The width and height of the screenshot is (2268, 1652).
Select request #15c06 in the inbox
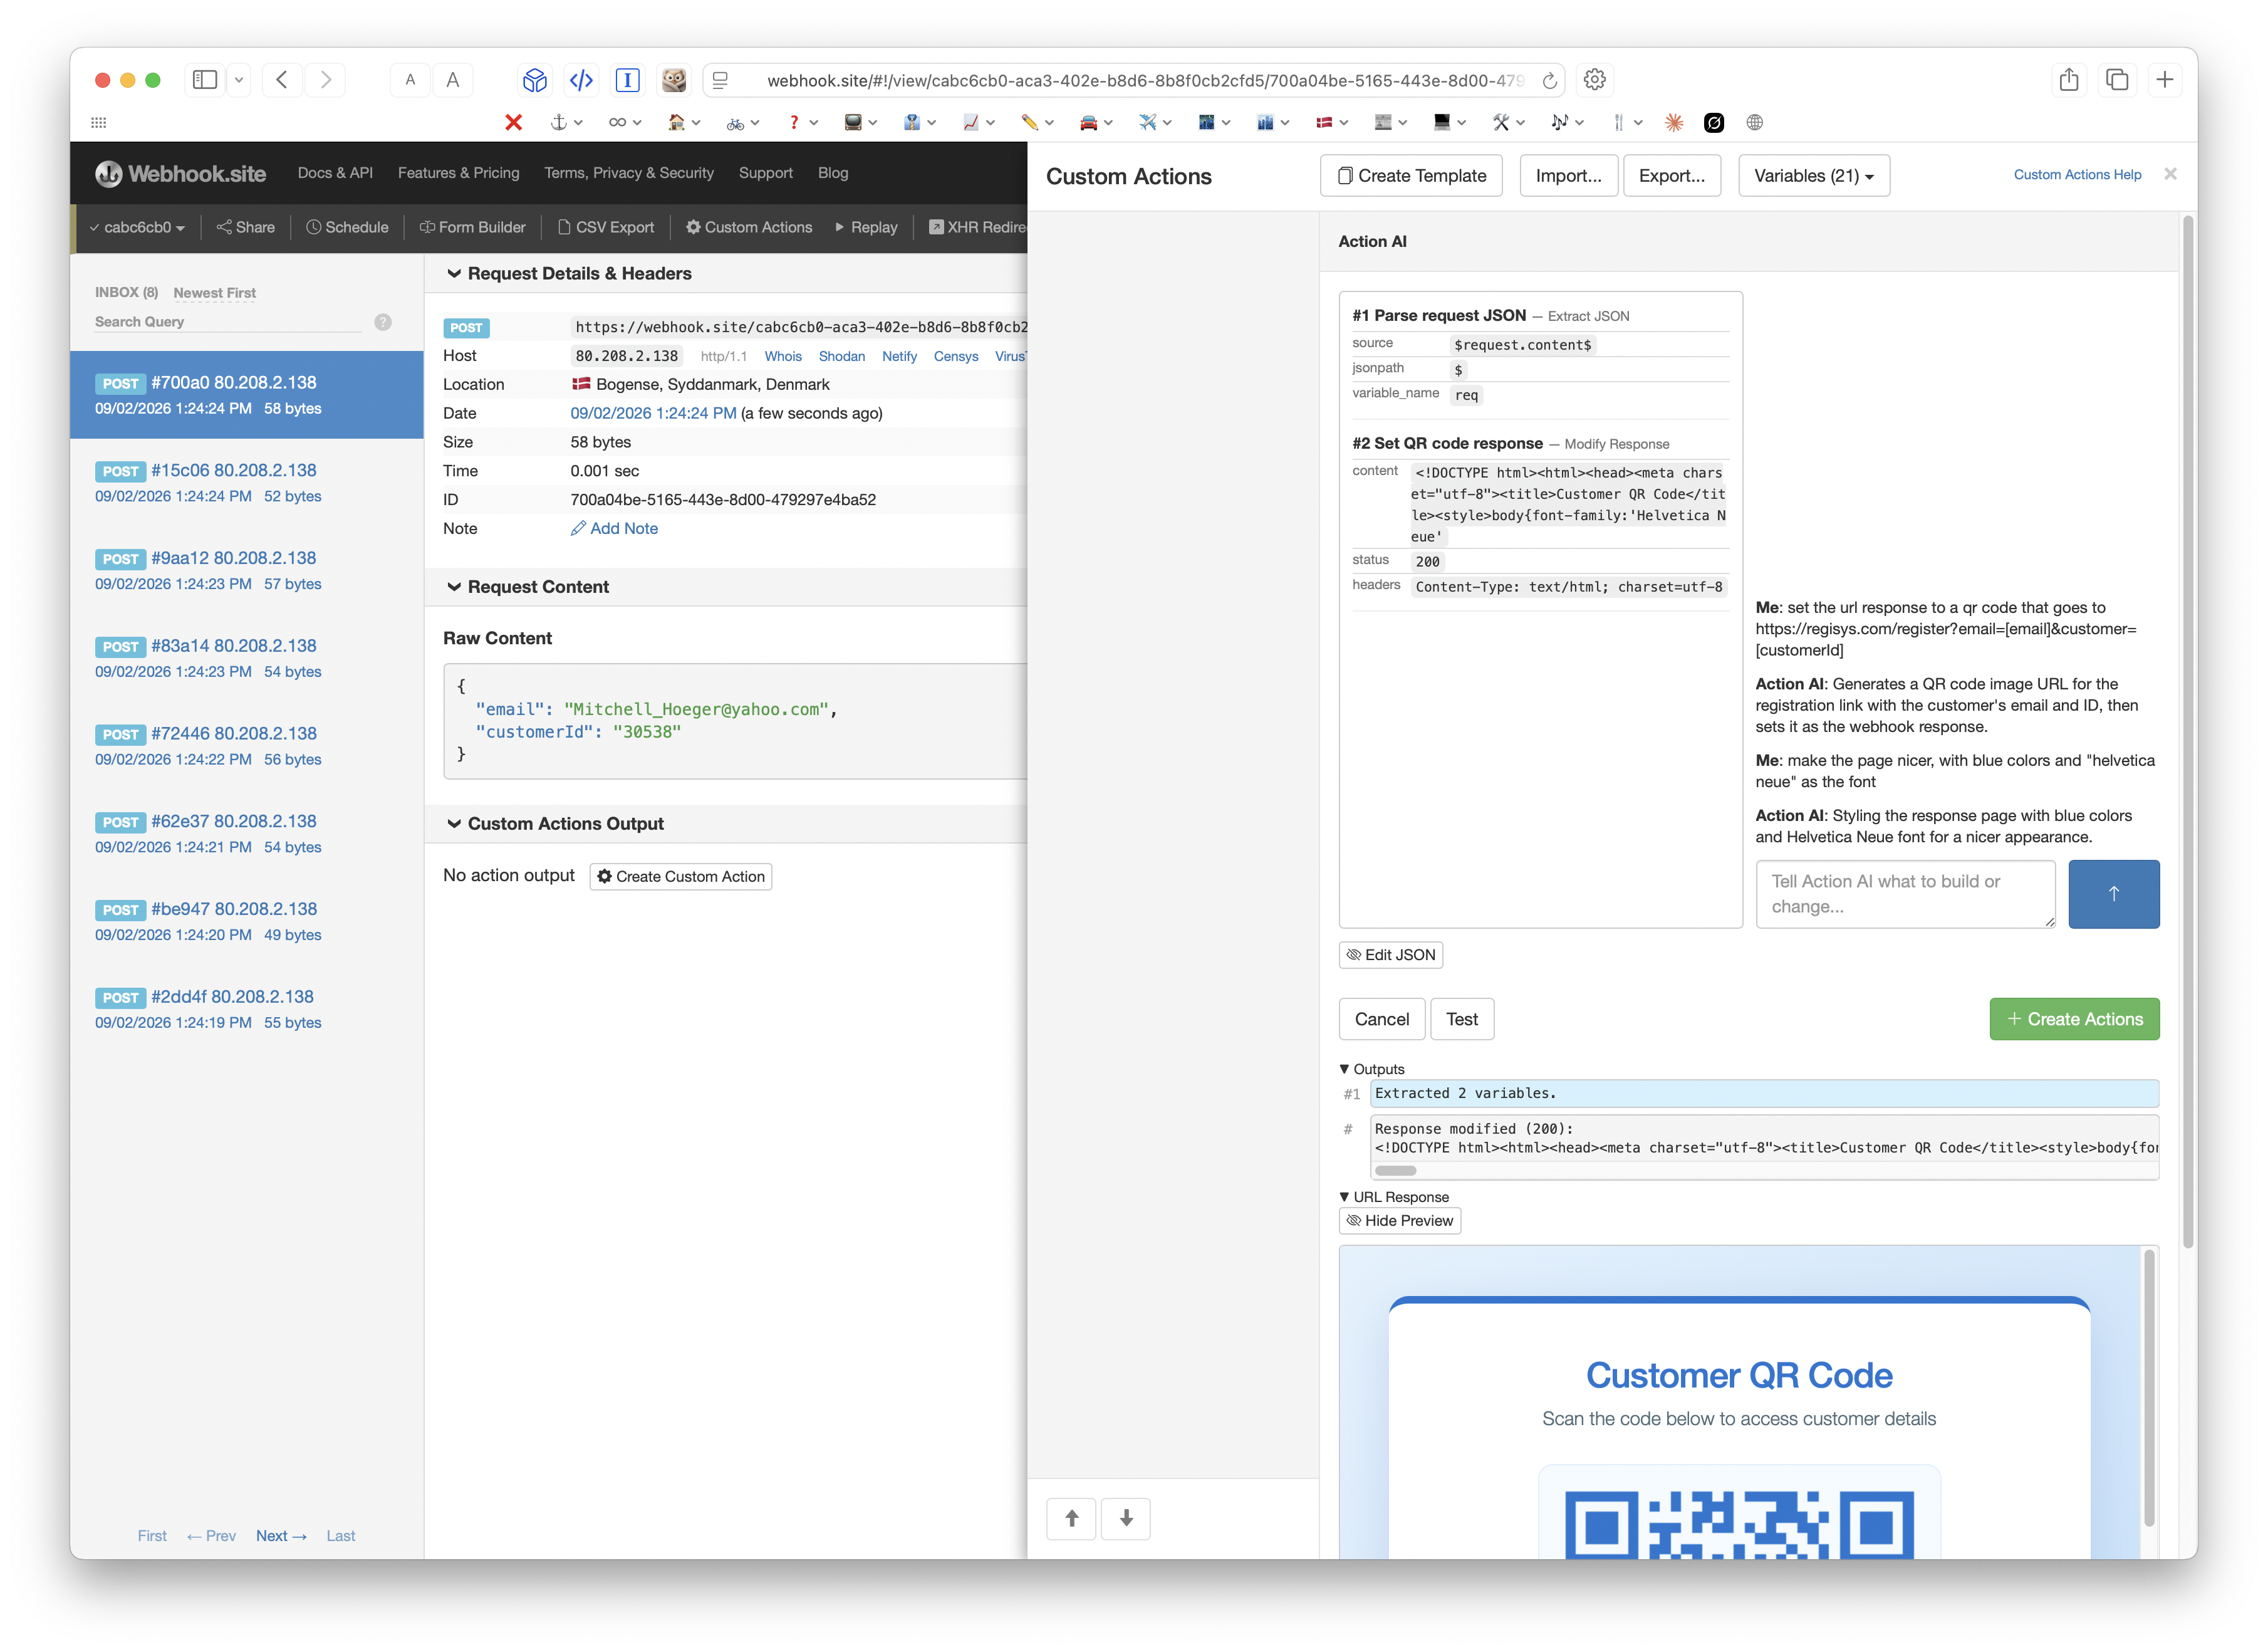coord(247,482)
